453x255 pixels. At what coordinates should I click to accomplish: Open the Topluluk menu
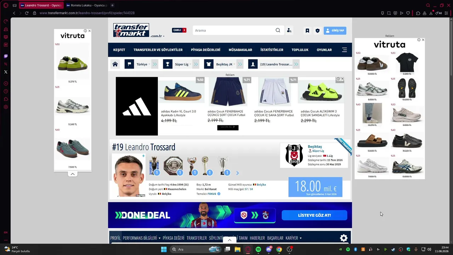click(x=300, y=50)
